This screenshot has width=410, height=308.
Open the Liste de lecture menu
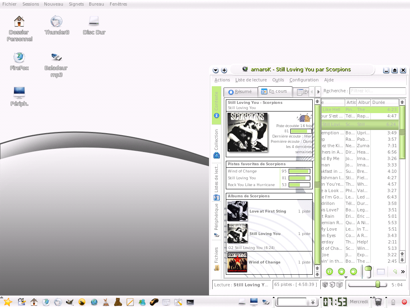click(x=251, y=80)
